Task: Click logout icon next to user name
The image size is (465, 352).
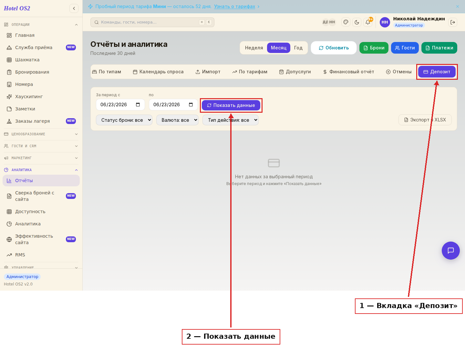Action: [453, 22]
